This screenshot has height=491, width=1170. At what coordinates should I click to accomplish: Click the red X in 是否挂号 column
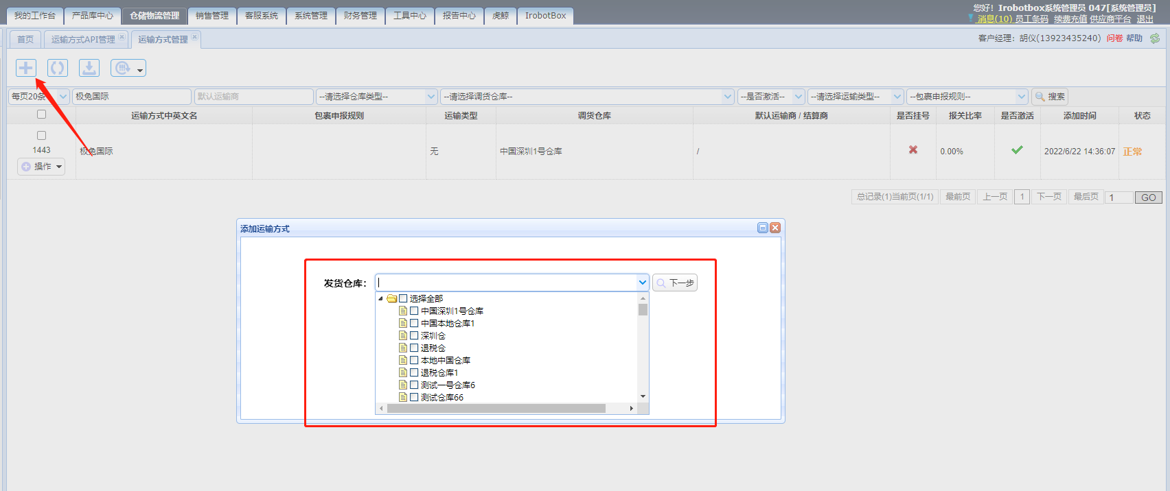click(x=913, y=149)
